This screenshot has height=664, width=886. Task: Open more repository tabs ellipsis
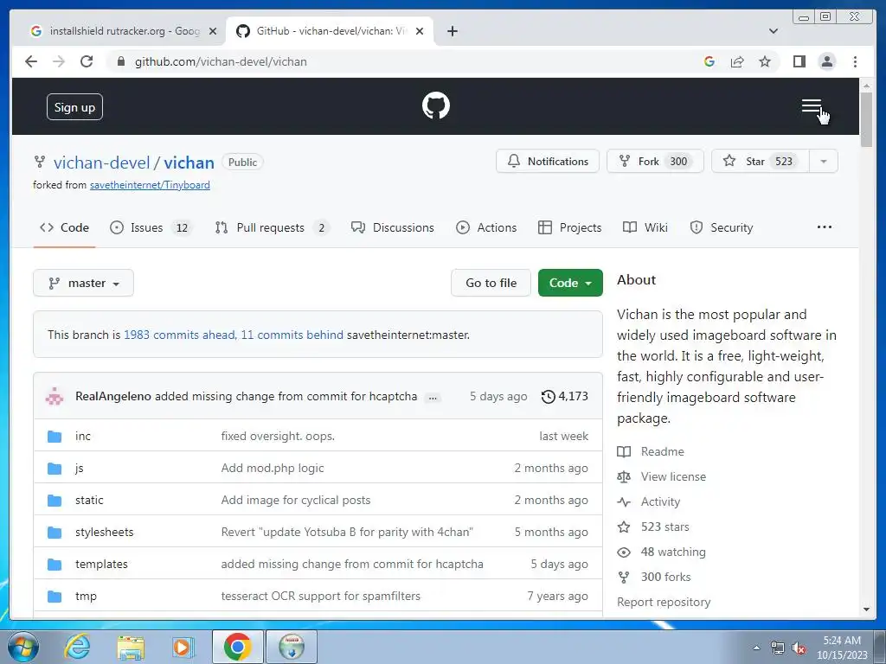825,227
